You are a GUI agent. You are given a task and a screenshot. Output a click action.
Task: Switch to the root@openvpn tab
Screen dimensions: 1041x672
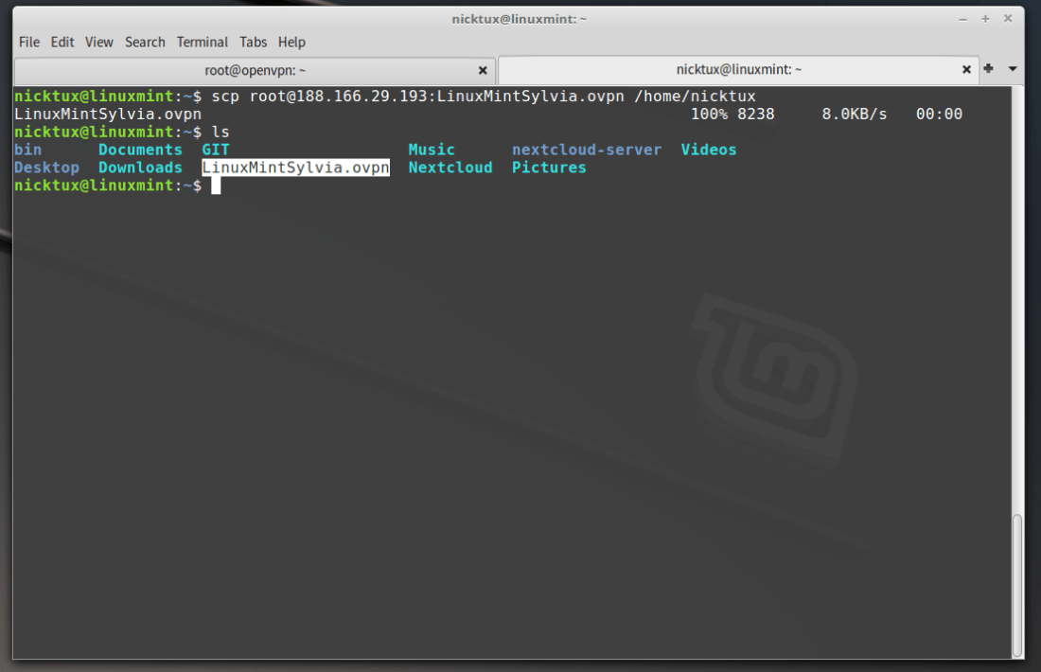[255, 70]
